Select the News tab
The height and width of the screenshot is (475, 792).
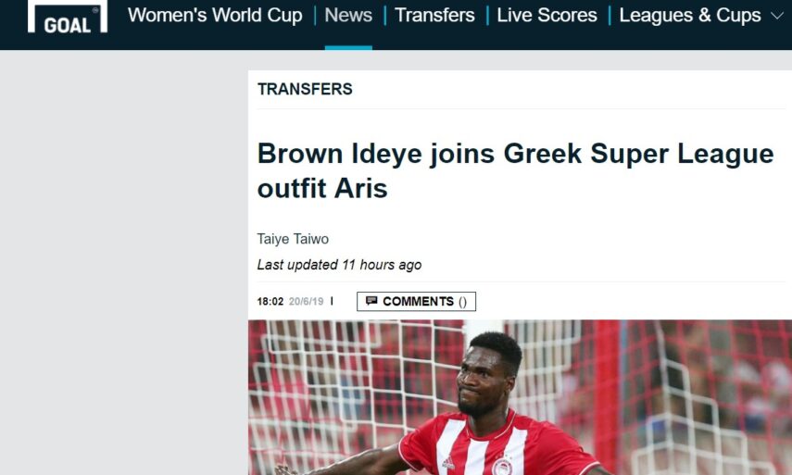click(348, 15)
